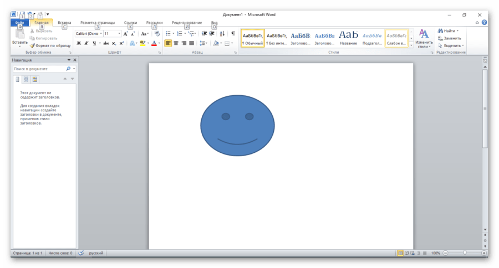Click the Найти button
This screenshot has width=499, height=268.
click(x=449, y=31)
